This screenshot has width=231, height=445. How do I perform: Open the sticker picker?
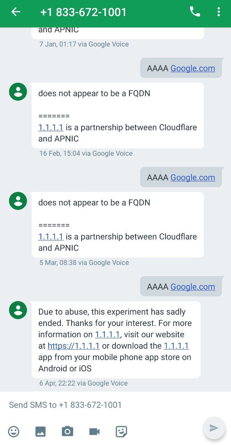click(x=121, y=431)
